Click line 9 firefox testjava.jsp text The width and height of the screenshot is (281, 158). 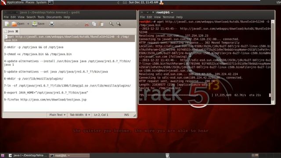(x=45, y=100)
